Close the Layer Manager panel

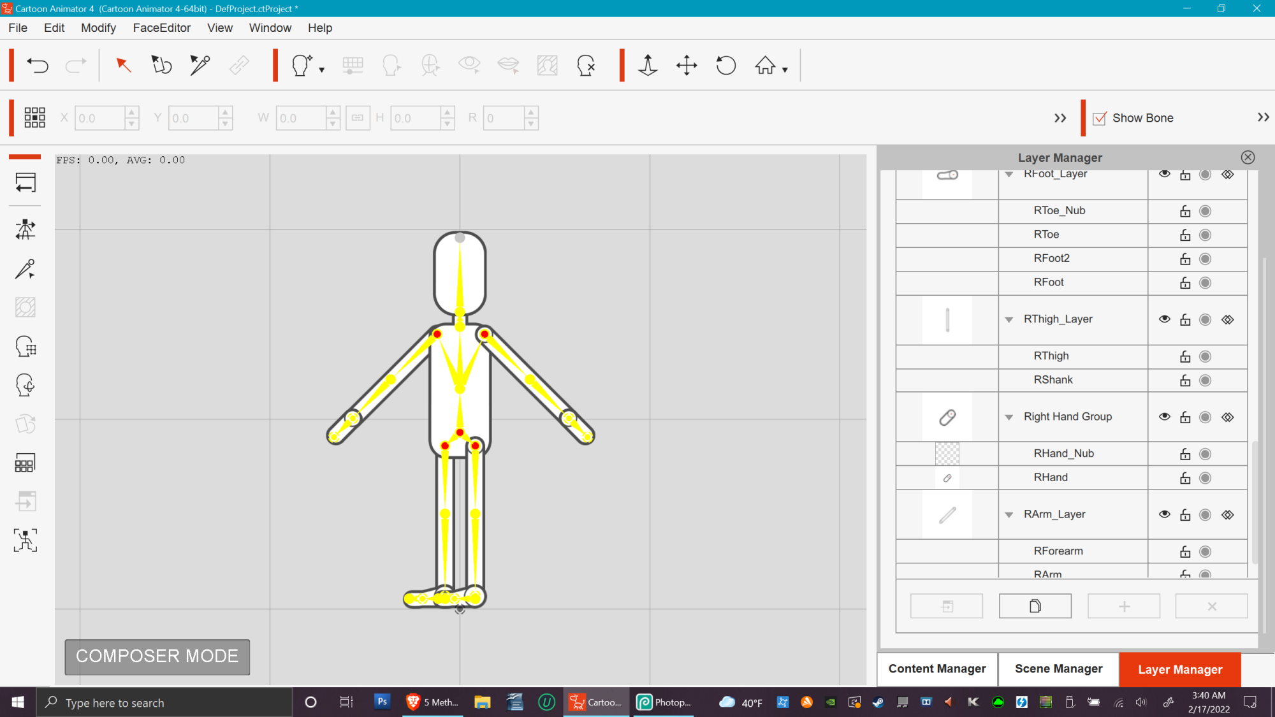(1248, 157)
